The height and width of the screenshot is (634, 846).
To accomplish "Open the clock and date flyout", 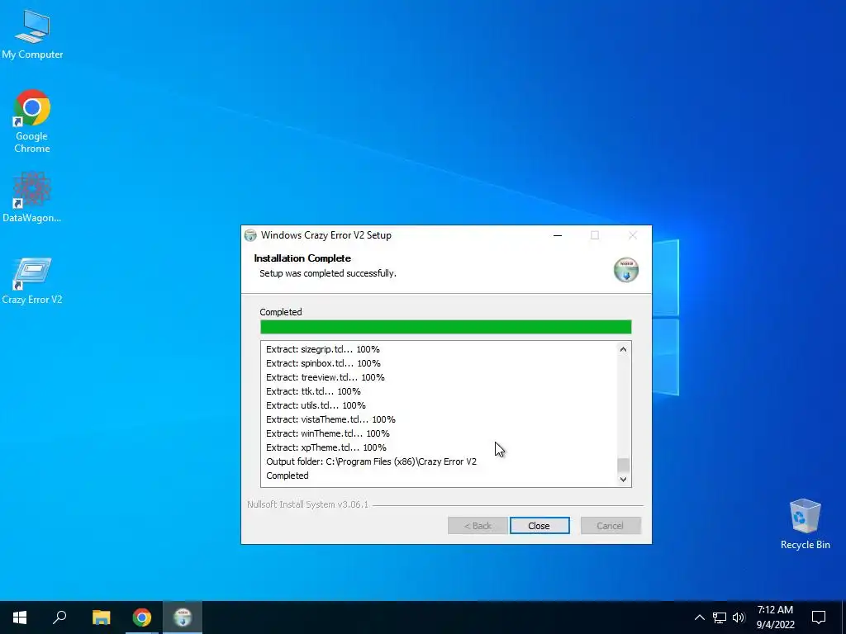I will click(x=775, y=617).
